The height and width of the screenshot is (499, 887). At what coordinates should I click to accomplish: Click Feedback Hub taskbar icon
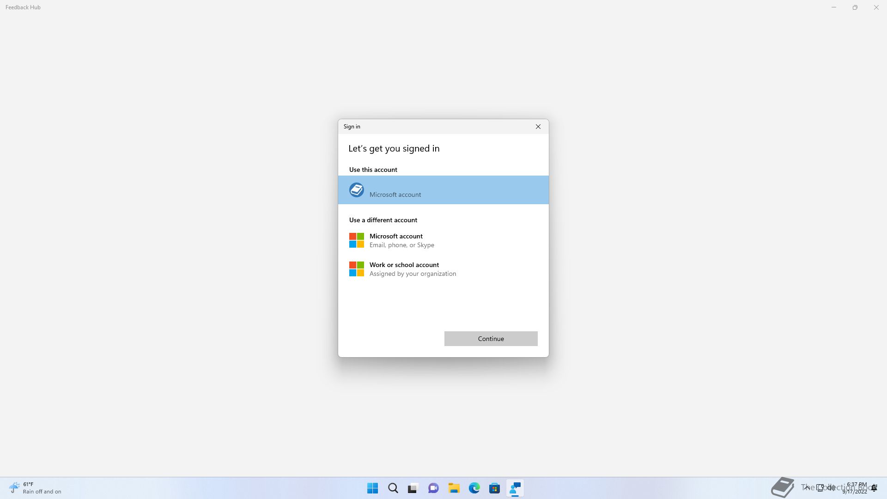515,488
